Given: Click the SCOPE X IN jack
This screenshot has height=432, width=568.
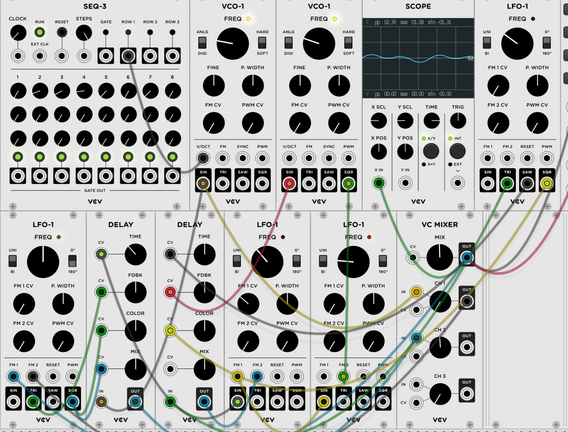Looking at the screenshot, I should tap(379, 183).
